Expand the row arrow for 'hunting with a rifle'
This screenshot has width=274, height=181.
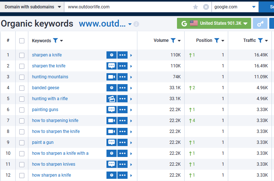pos(131,99)
